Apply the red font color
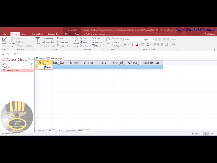The width and height of the screenshot is (217, 163). [x=137, y=44]
